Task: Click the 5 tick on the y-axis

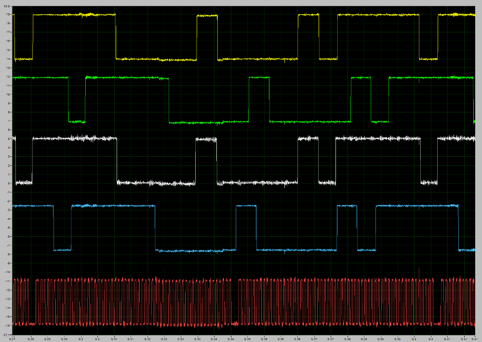Action: pyautogui.click(x=9, y=139)
